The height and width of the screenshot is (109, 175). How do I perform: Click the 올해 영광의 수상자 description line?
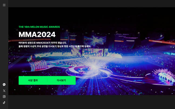55,46
